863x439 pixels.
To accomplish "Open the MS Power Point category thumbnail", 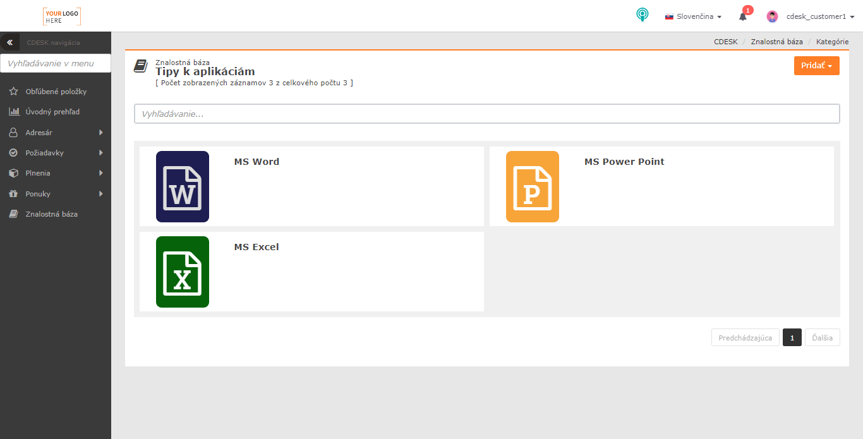I will [533, 186].
